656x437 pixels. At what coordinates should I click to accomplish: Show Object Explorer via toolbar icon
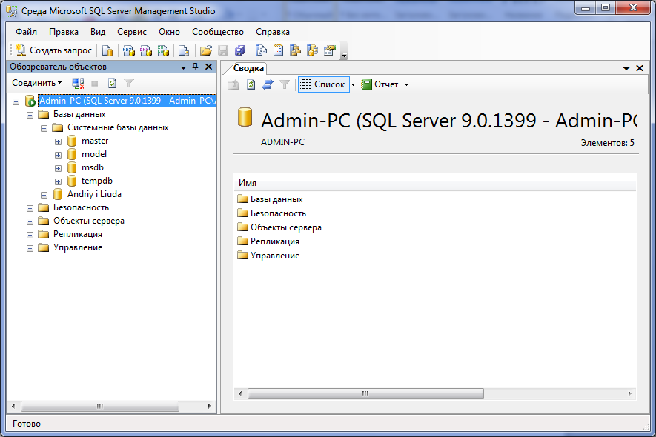tap(295, 50)
